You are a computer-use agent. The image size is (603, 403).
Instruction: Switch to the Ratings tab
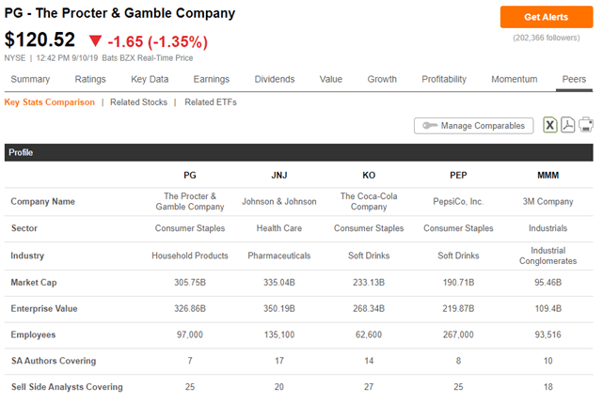[x=90, y=80]
